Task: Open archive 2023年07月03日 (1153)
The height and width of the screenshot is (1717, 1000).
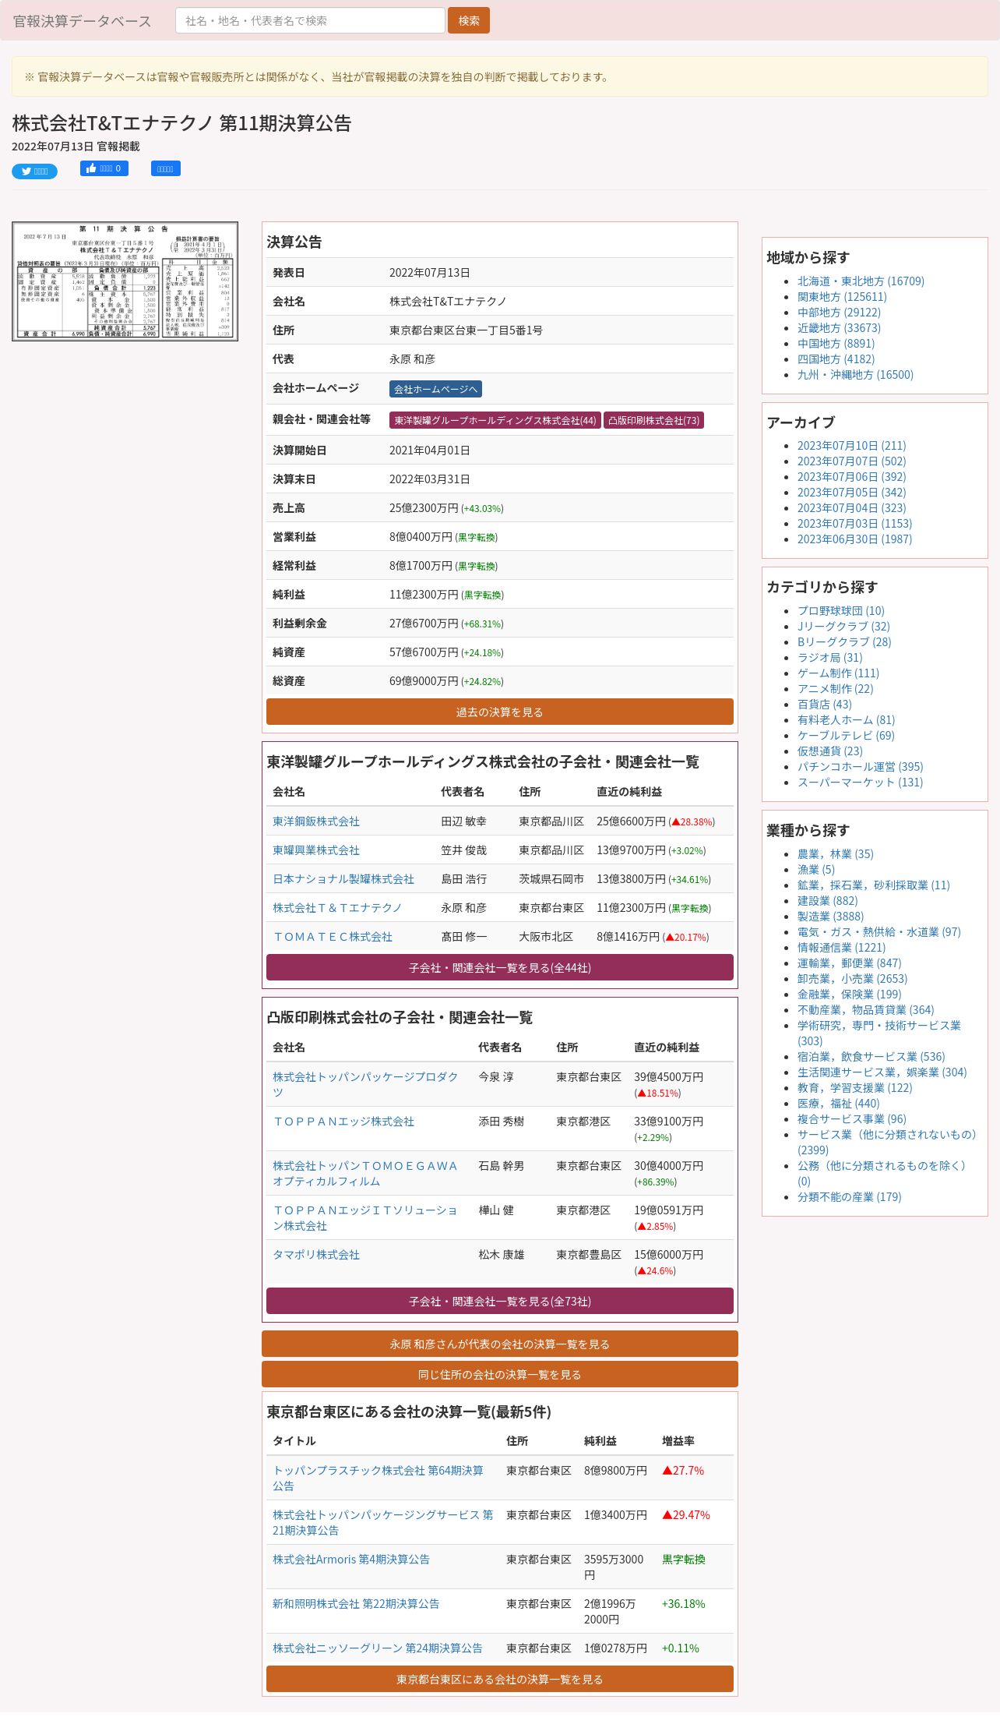Action: (854, 524)
